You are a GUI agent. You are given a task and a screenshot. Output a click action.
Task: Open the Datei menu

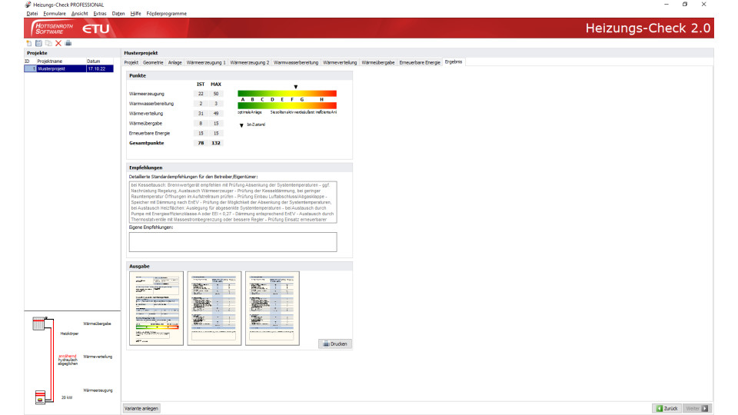[32, 14]
